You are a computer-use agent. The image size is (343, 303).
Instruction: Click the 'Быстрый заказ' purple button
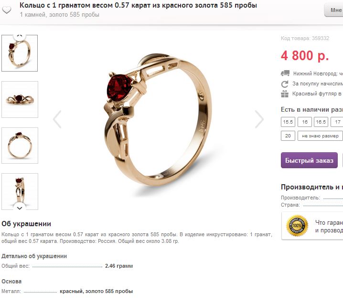point(309,160)
